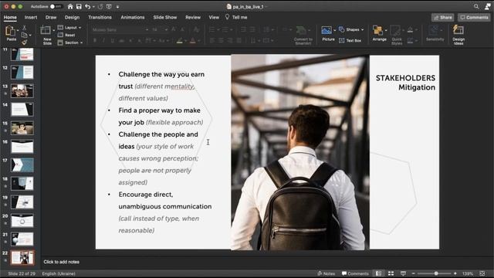This screenshot has height=278, width=494.
Task: Insert a Picture from the ribbon
Action: click(328, 34)
